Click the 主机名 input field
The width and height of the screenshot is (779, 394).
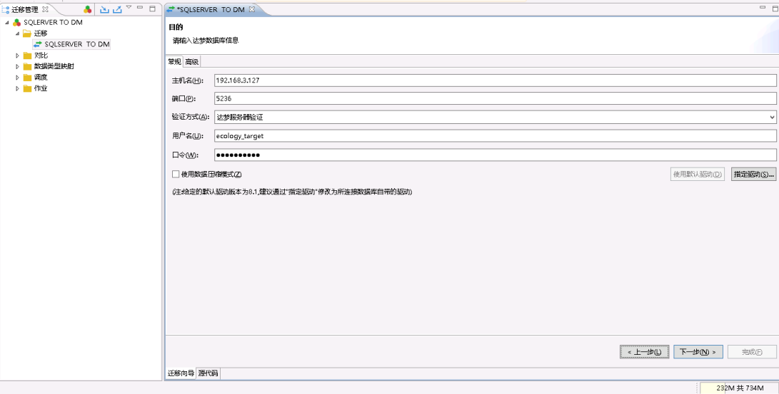(x=495, y=81)
